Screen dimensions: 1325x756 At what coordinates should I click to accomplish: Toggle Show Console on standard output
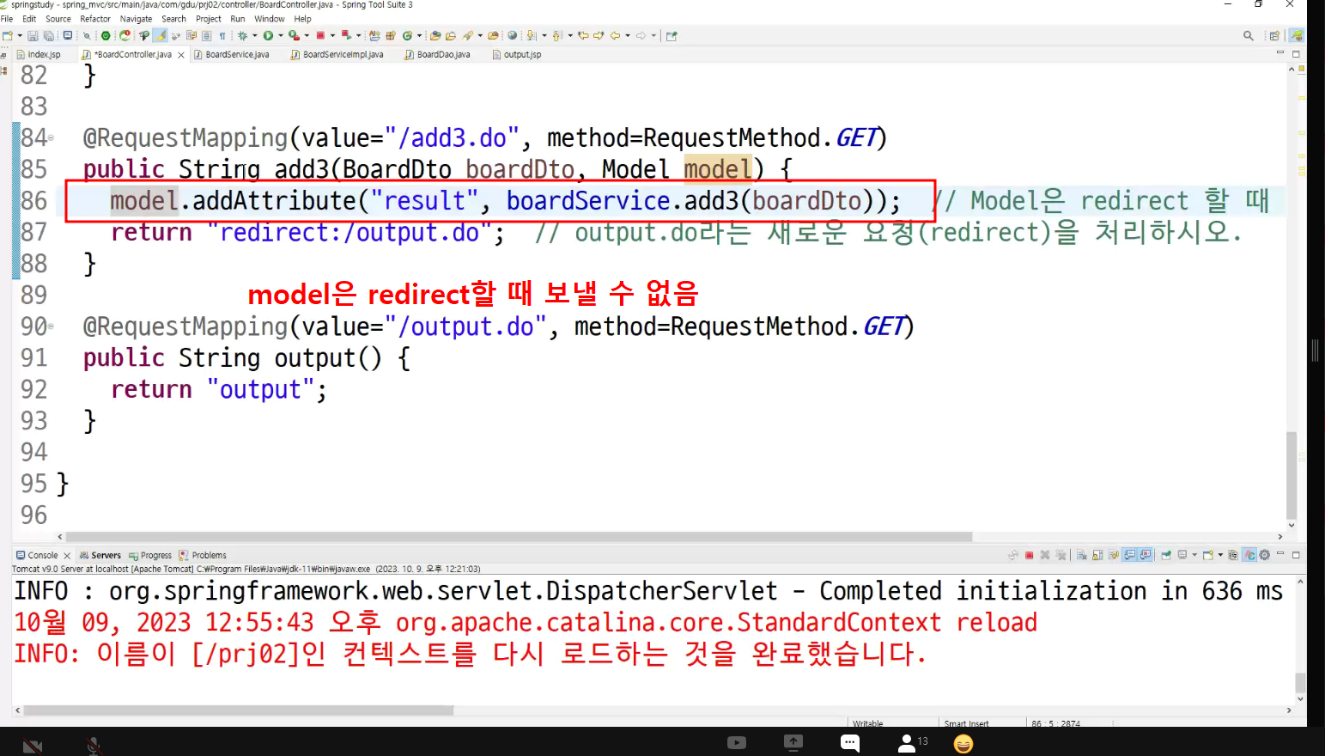click(x=1129, y=555)
